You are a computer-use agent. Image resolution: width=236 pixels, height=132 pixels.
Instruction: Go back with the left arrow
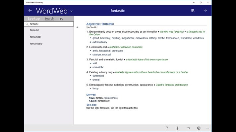tap(30, 11)
